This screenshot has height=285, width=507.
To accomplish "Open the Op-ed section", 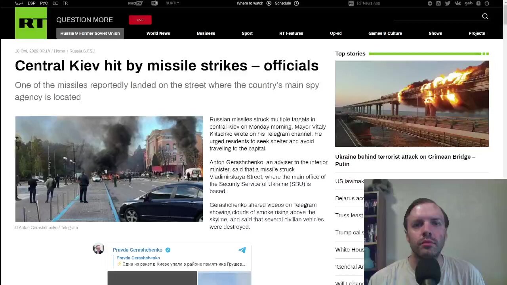I will (335, 33).
